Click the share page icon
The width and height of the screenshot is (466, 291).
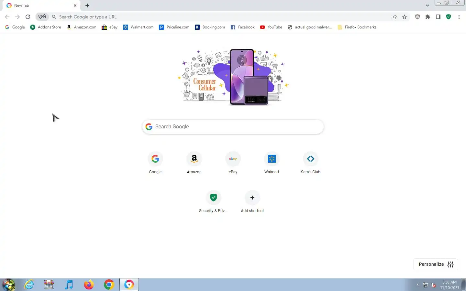click(x=394, y=17)
